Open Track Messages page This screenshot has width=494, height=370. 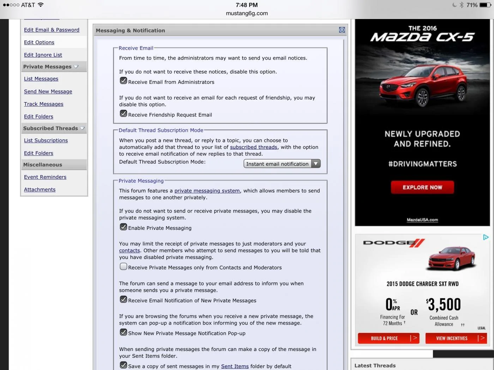44,104
